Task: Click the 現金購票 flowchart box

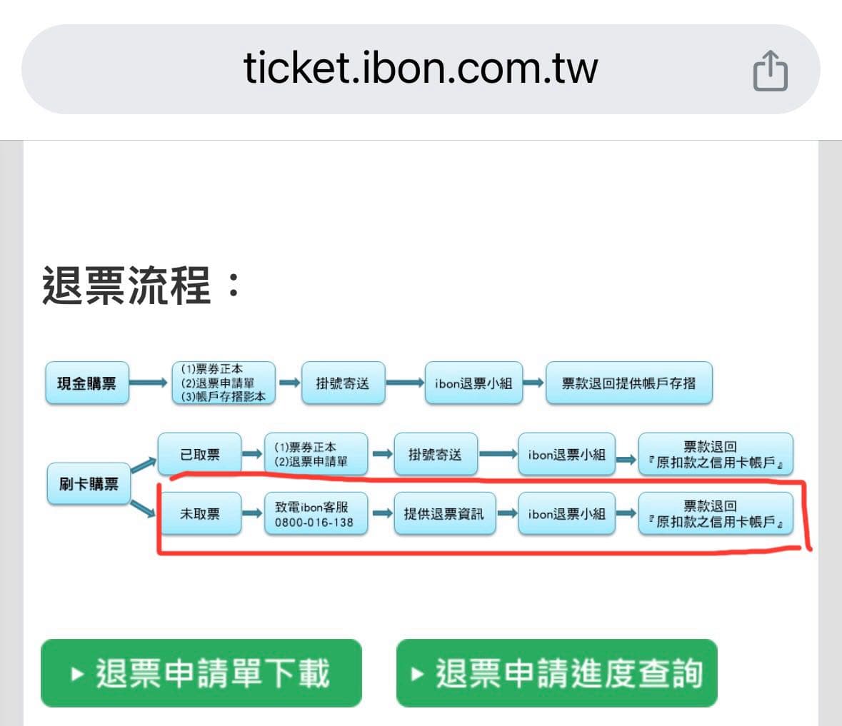Action: (x=87, y=383)
